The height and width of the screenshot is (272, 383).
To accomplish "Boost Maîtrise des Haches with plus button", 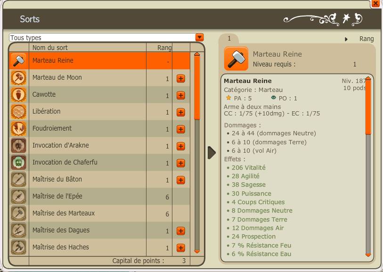I will point(181,248).
